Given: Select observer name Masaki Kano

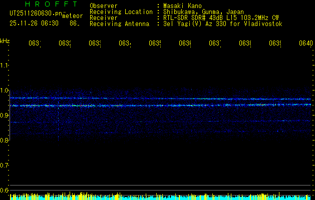Looking at the screenshot, I should pos(182,6).
